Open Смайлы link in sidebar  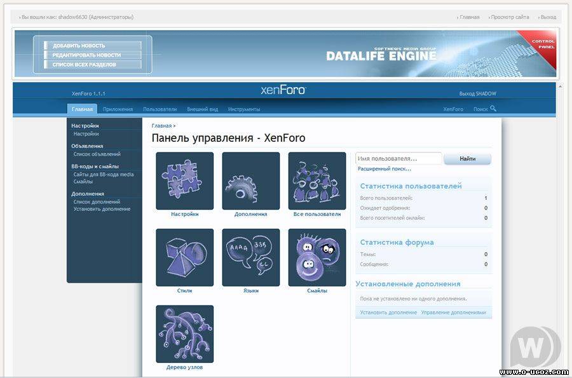point(83,182)
